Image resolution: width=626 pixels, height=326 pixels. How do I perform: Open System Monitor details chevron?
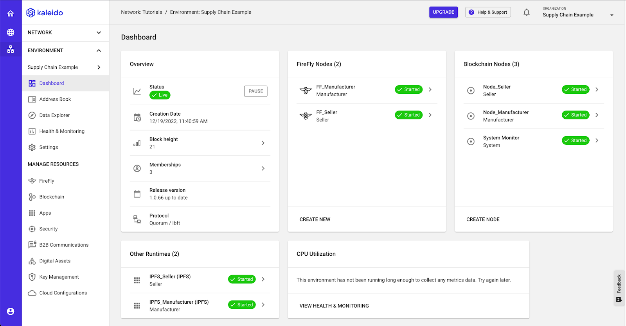click(x=597, y=140)
